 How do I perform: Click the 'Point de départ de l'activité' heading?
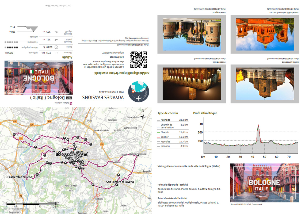coord(173,185)
